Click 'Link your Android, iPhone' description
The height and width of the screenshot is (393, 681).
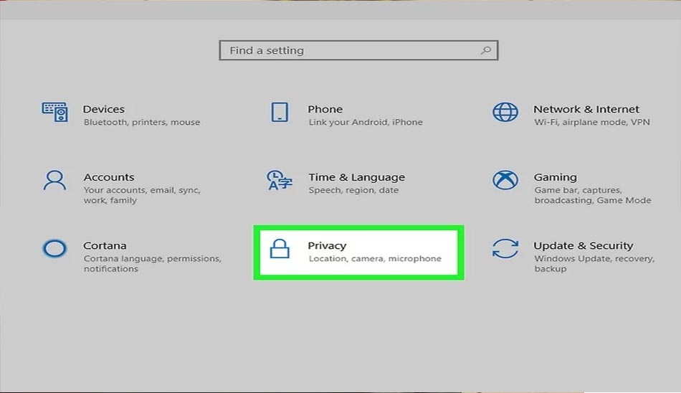[x=366, y=122]
